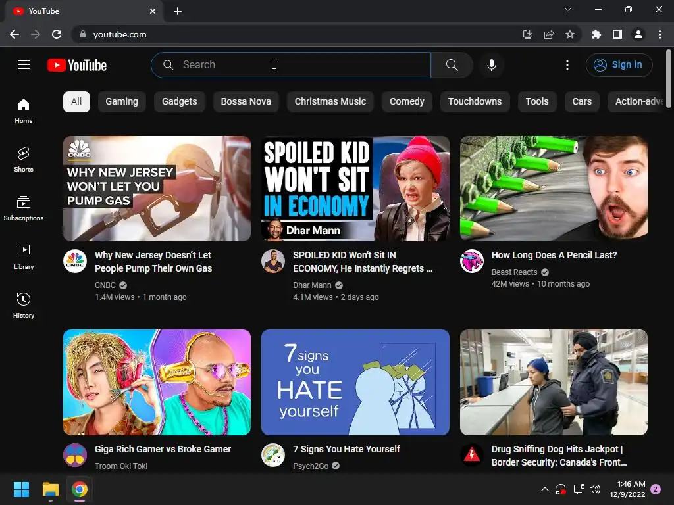The width and height of the screenshot is (674, 505).
Task: Visit the Psych2Go channel name link
Action: click(311, 466)
